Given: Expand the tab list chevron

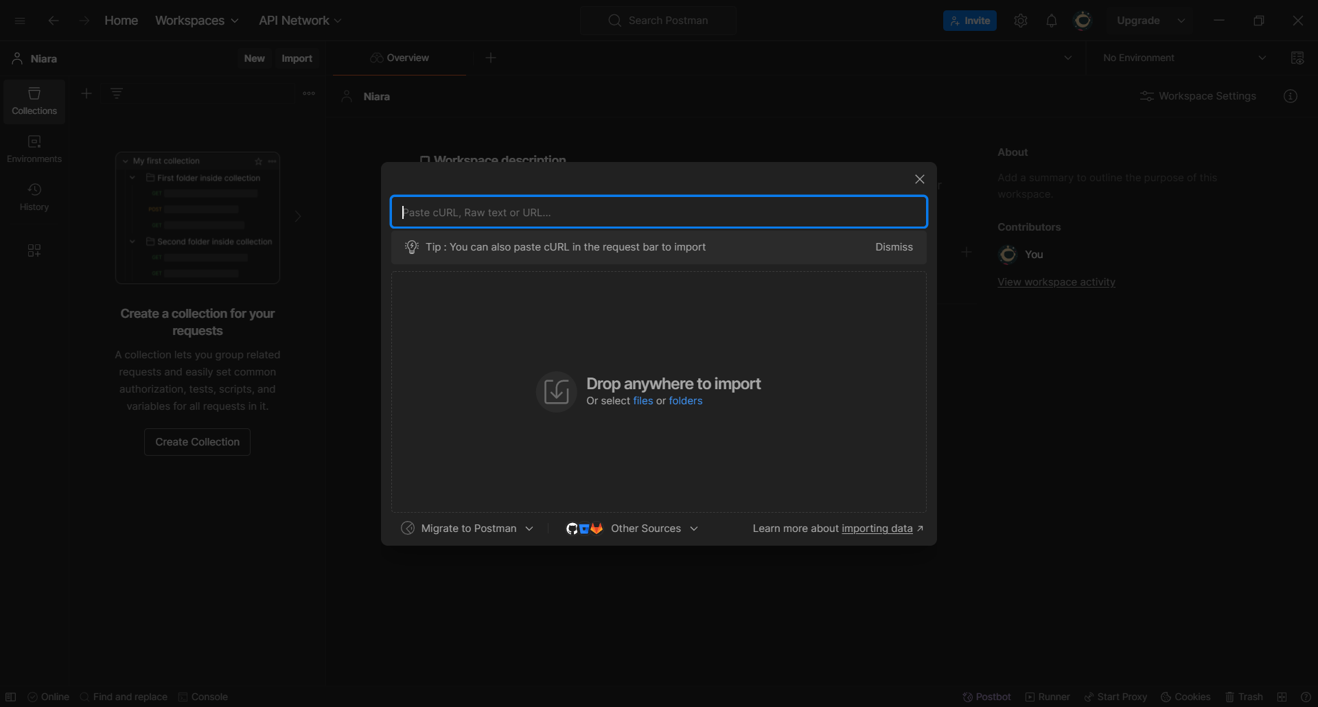Looking at the screenshot, I should click(1068, 58).
